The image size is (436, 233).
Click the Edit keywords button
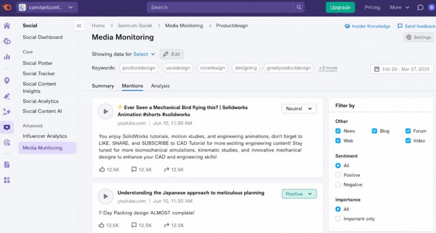click(172, 54)
